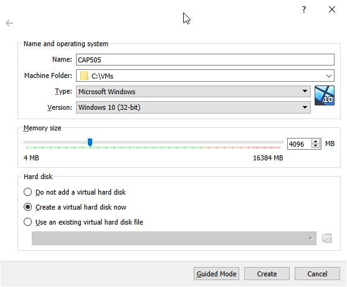Switch to Guided Mode
This screenshot has height=287, width=347.
(x=216, y=274)
